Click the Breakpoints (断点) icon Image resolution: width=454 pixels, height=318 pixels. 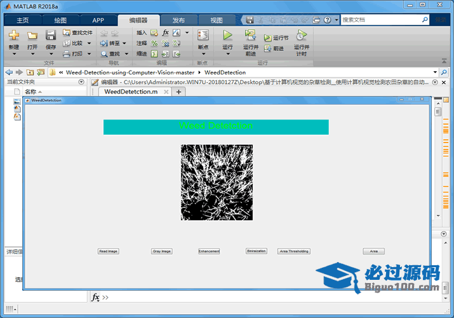pos(203,36)
